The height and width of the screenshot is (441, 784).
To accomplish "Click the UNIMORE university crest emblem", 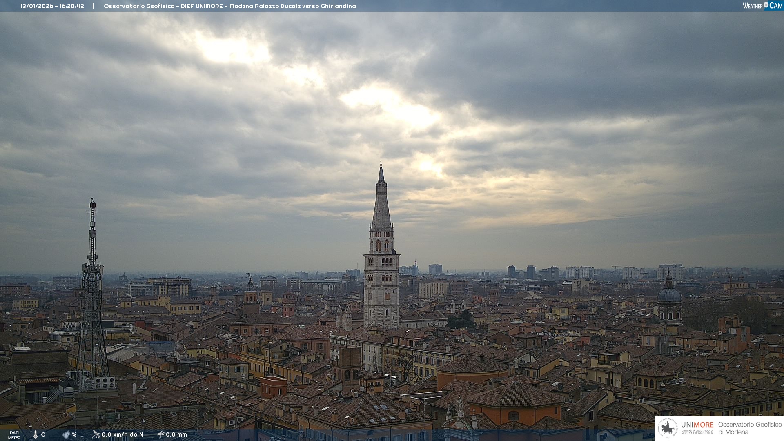I will [668, 428].
